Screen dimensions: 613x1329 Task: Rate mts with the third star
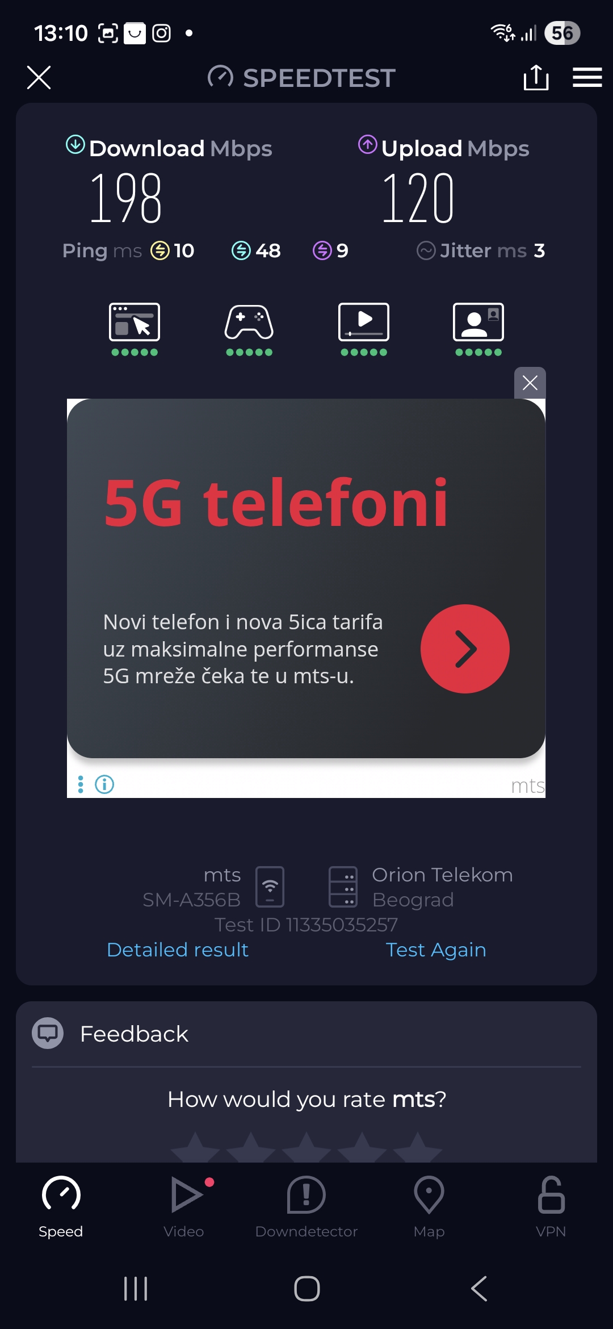pyautogui.click(x=306, y=1147)
